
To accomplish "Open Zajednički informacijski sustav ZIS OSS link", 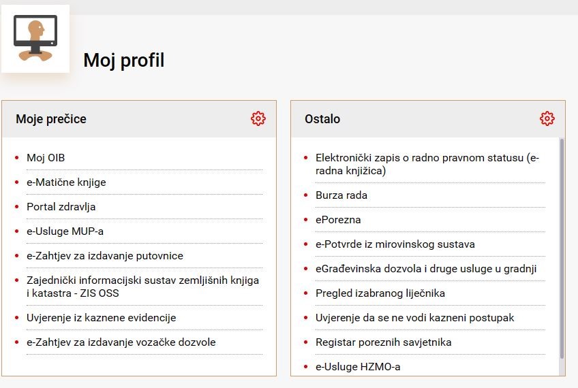I will click(x=143, y=287).
